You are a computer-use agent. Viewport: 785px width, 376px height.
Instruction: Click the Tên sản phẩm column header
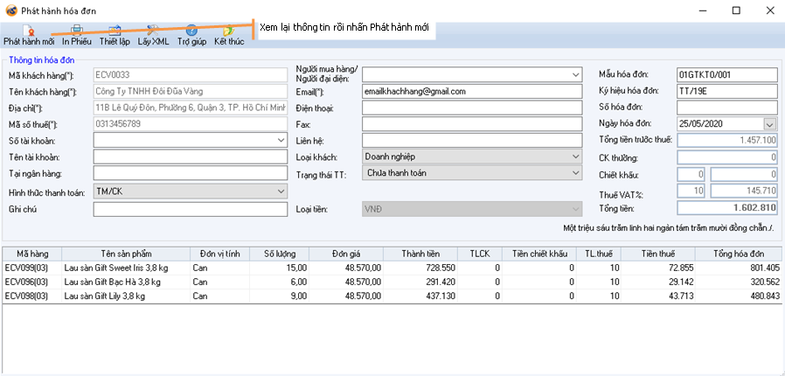tap(126, 254)
